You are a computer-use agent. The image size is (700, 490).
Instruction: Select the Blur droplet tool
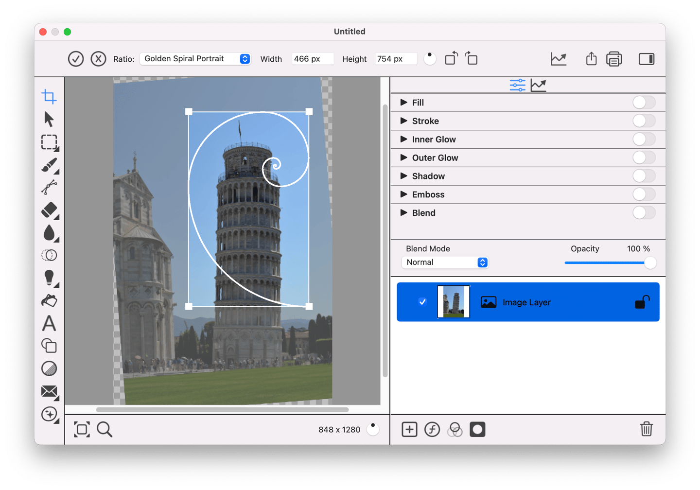tap(50, 233)
